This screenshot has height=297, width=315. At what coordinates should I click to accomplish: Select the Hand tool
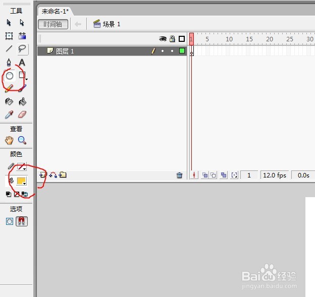point(9,140)
